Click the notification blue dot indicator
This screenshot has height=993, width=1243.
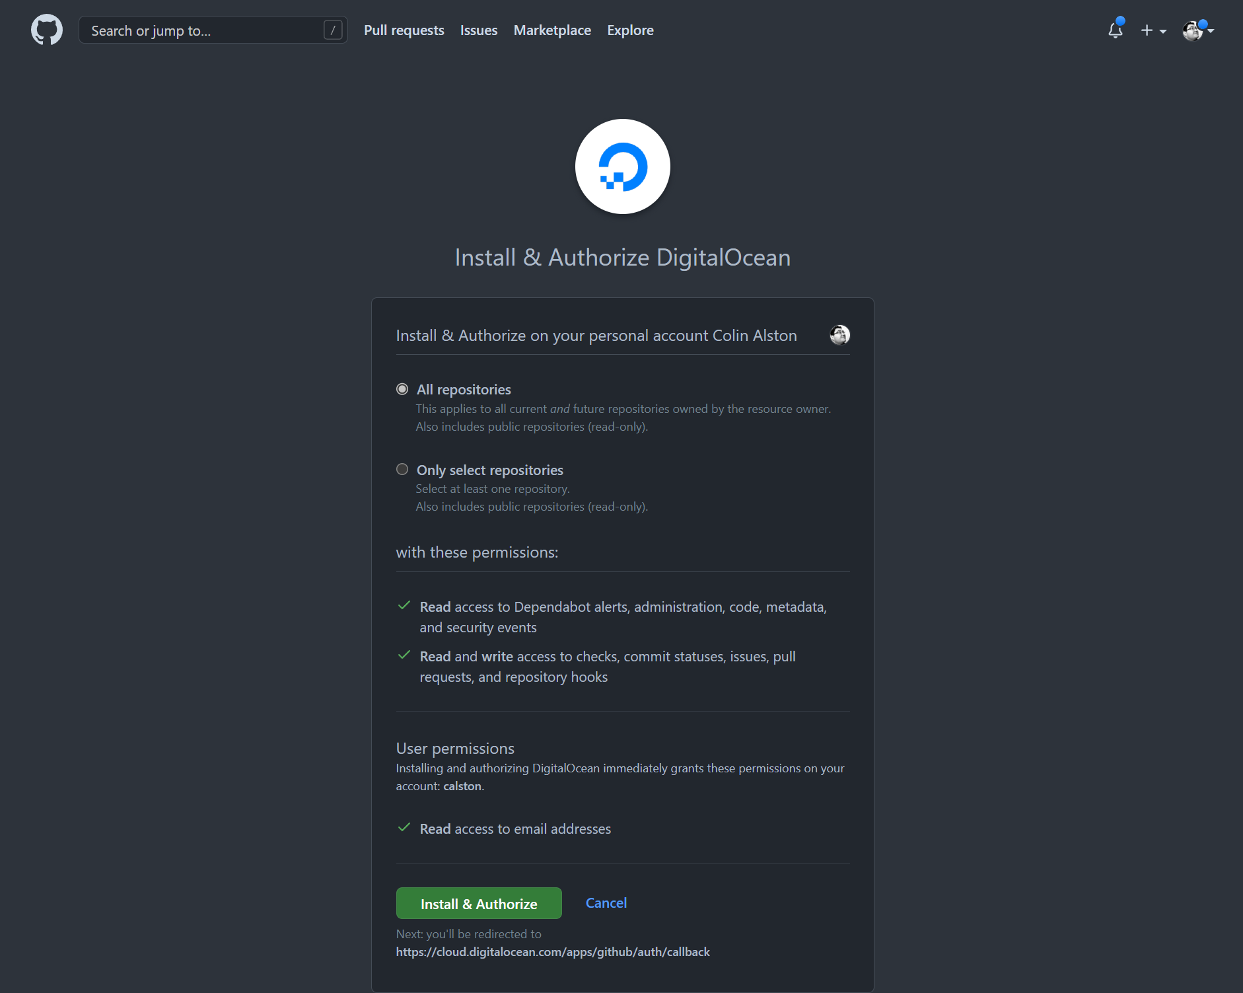1121,21
